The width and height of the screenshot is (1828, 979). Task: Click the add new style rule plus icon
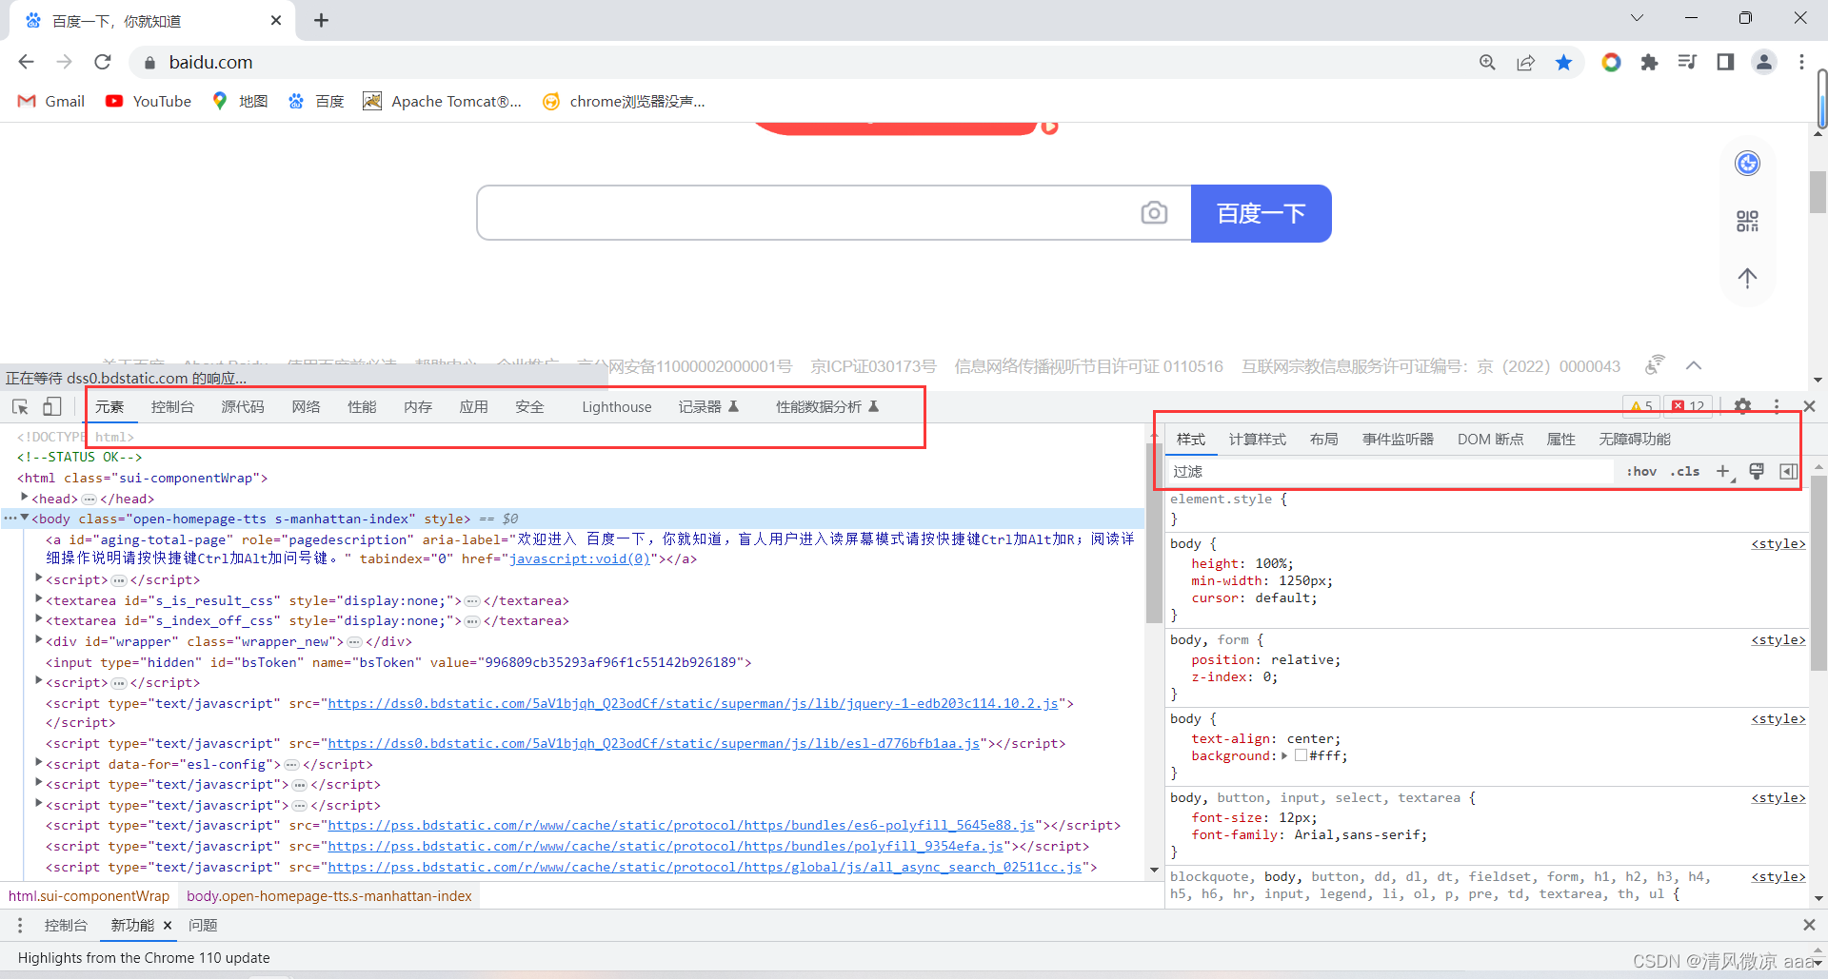coord(1724,471)
